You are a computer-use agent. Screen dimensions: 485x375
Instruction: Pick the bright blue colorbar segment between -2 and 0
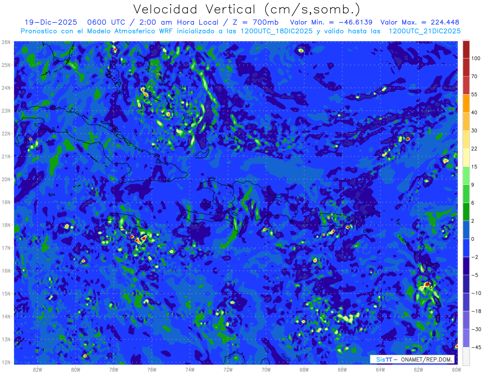pyautogui.click(x=466, y=248)
